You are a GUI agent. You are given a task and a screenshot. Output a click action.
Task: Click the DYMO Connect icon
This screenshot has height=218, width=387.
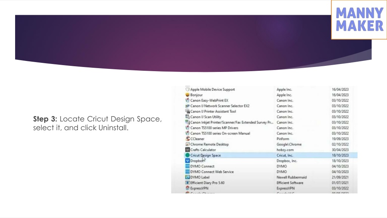pos(187,166)
